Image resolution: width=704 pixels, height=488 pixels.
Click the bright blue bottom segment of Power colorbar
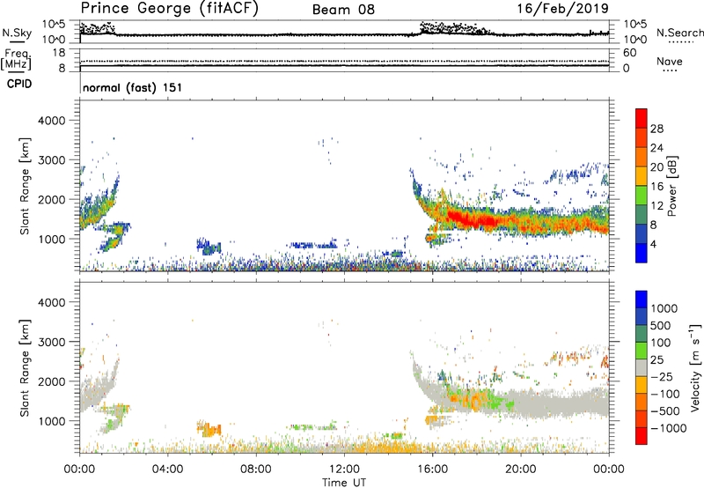(642, 253)
